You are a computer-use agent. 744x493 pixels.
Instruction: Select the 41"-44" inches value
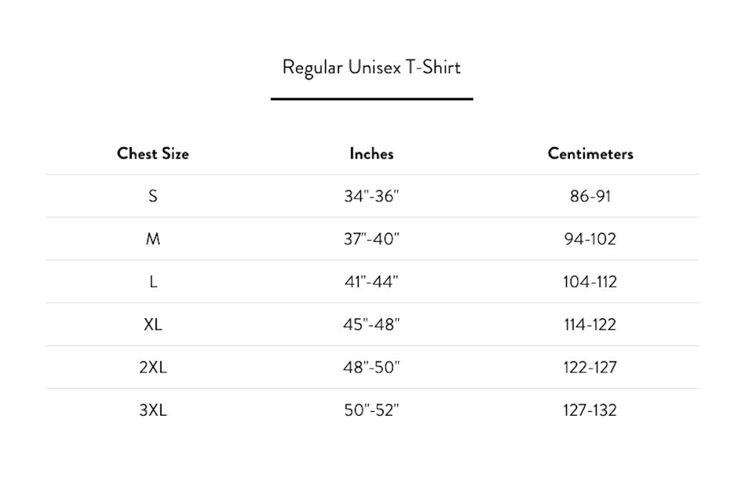tap(371, 282)
